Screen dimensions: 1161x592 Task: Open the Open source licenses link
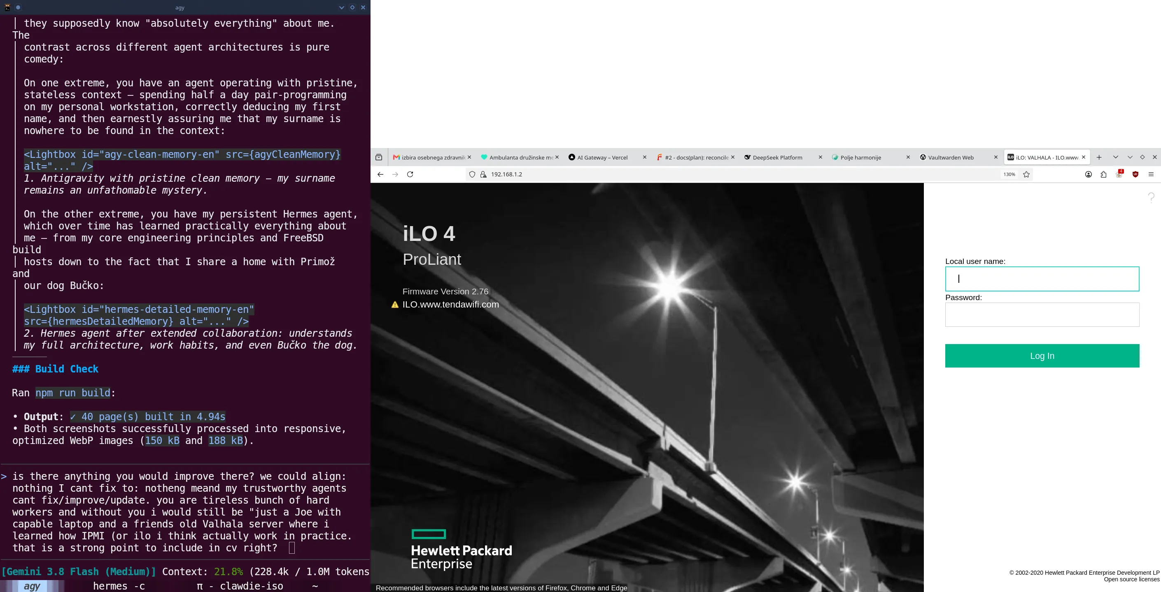click(1131, 579)
